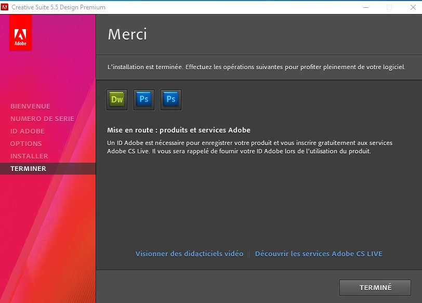This screenshot has width=422, height=303.
Task: Click the Merci heading
Action: 127,34
